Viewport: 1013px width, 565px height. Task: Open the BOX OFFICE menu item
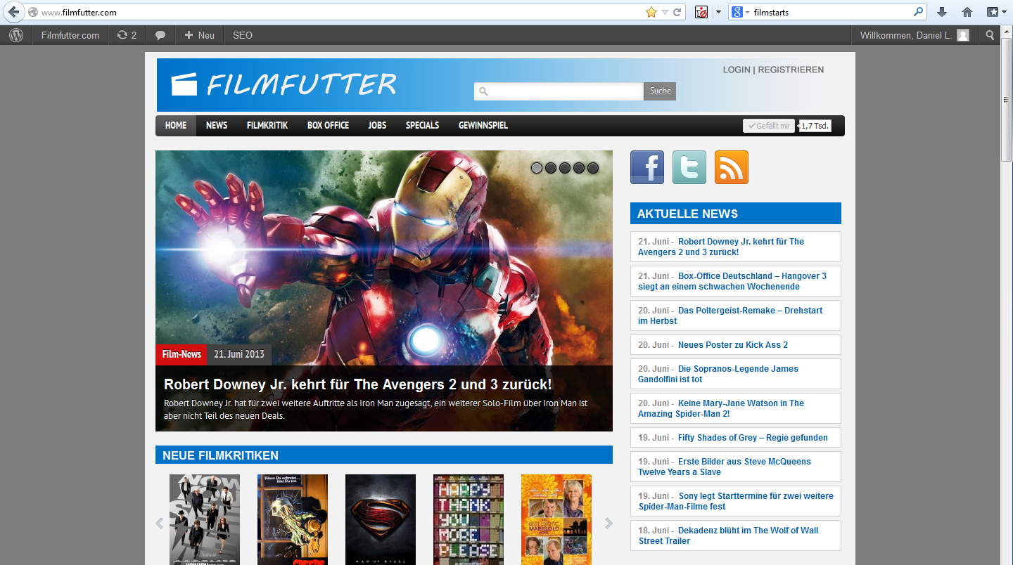point(328,125)
